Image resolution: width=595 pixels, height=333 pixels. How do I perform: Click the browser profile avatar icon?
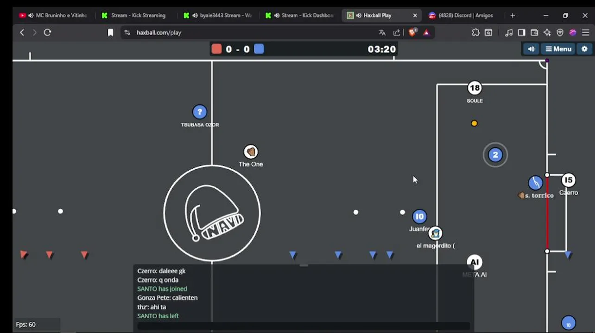coord(573,32)
